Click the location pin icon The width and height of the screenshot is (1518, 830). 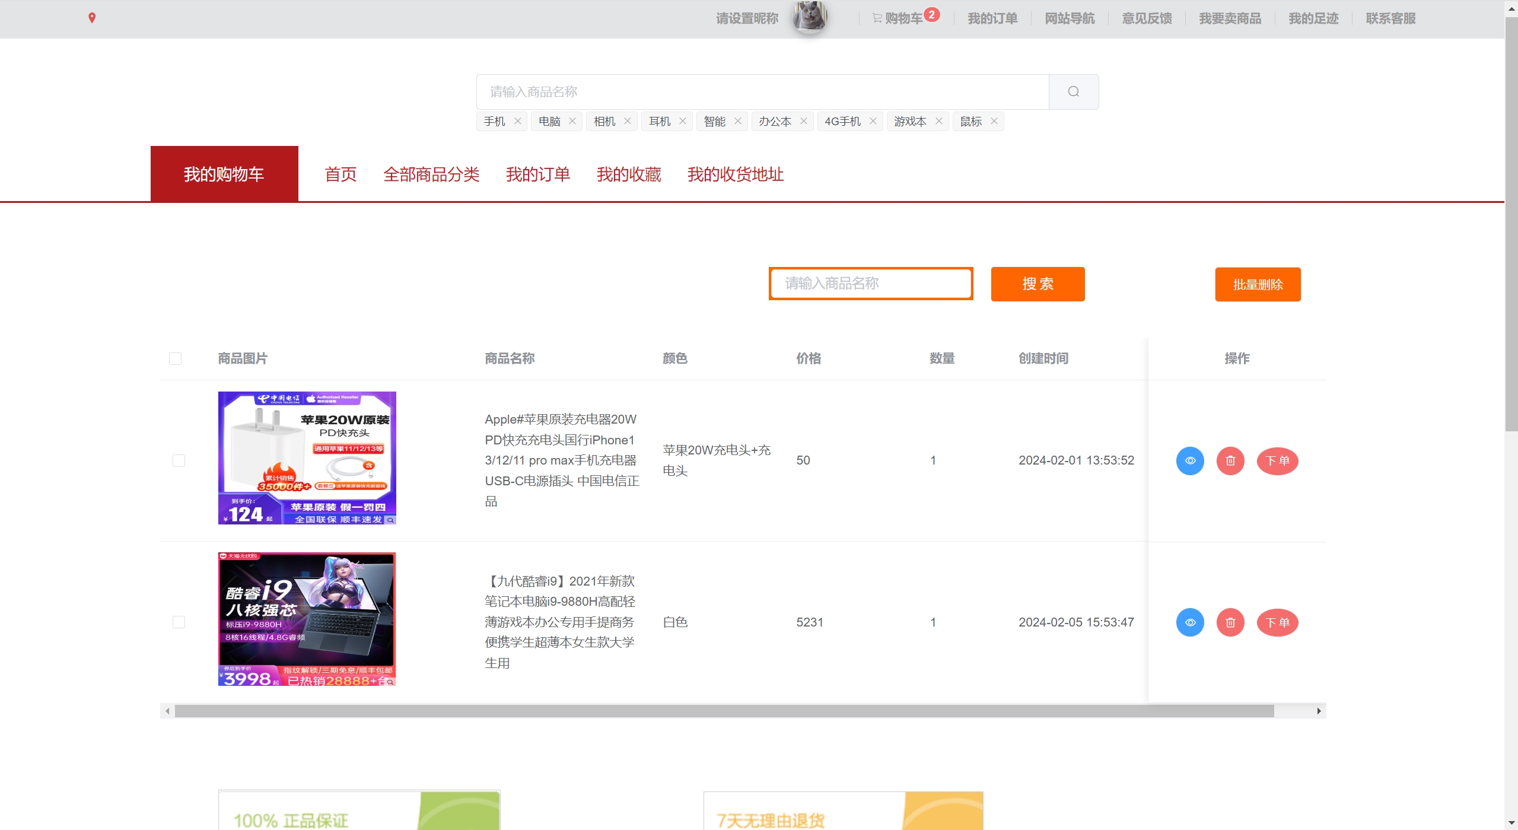[92, 18]
